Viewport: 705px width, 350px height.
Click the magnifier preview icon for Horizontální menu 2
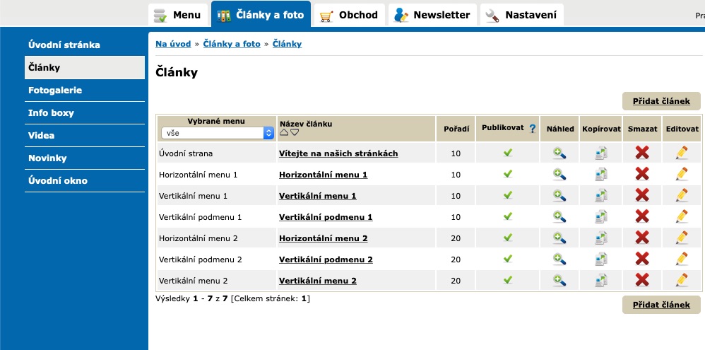point(559,238)
